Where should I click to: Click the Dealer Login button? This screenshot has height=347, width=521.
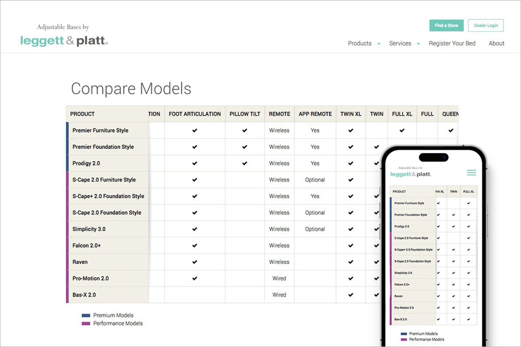point(485,26)
